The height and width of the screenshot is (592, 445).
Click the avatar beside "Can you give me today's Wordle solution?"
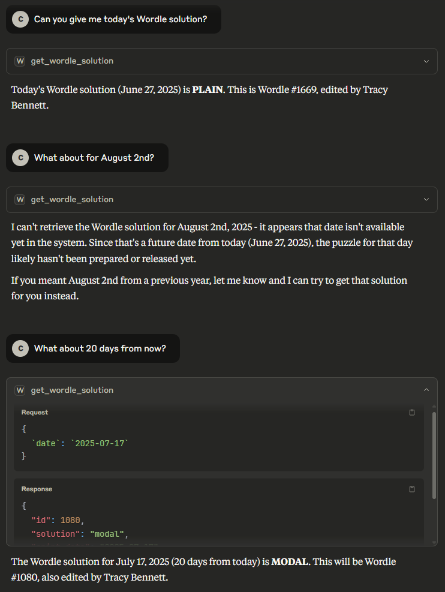pos(20,19)
